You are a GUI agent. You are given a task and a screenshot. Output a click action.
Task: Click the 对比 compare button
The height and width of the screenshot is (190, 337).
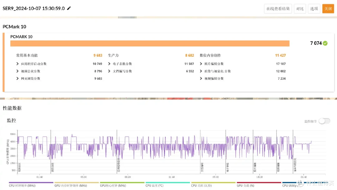300,9
